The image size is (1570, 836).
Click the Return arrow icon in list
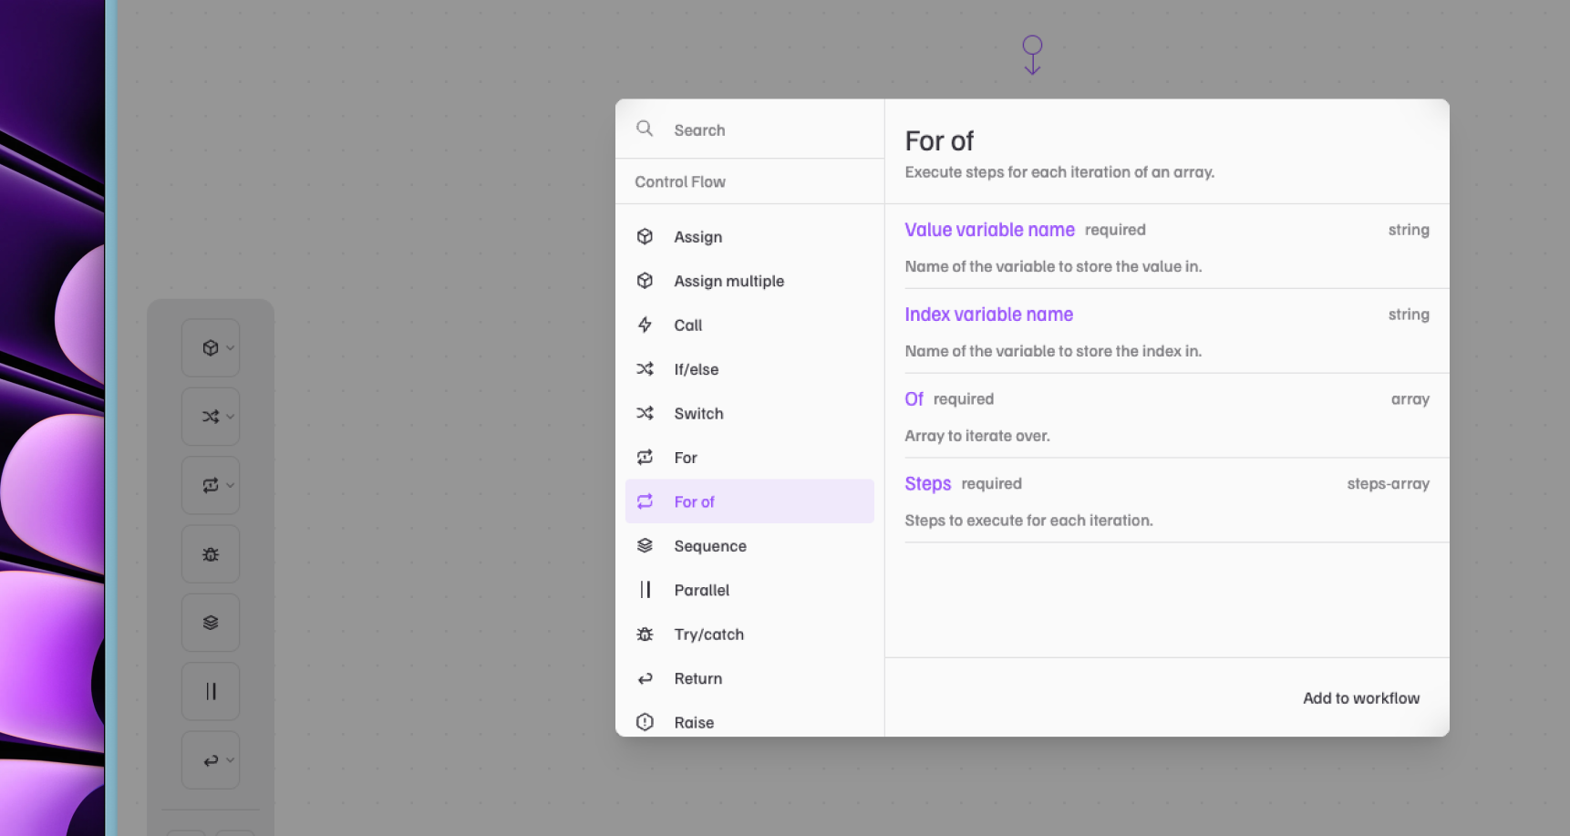coord(645,678)
